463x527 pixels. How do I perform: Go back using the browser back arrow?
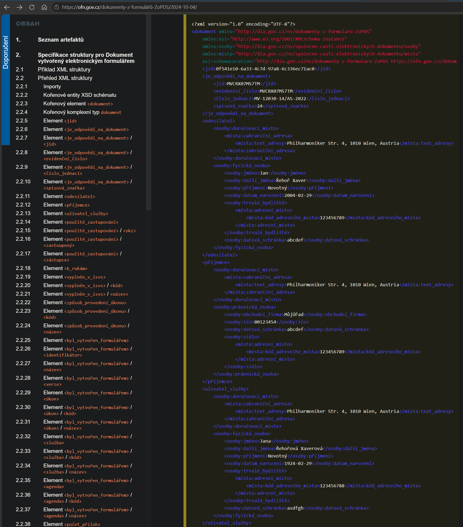(x=7, y=7)
